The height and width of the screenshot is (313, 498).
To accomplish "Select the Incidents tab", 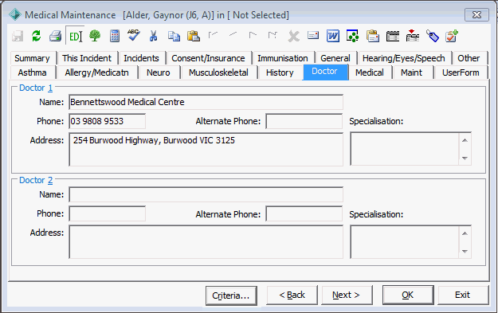I will pos(141,58).
